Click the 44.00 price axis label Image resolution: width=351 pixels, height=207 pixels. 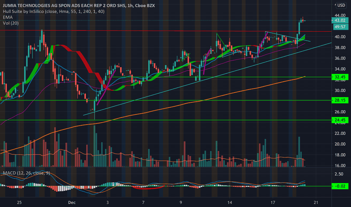pos(340,15)
